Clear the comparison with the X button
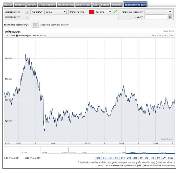The width and height of the screenshot is (182, 173). (x=170, y=17)
